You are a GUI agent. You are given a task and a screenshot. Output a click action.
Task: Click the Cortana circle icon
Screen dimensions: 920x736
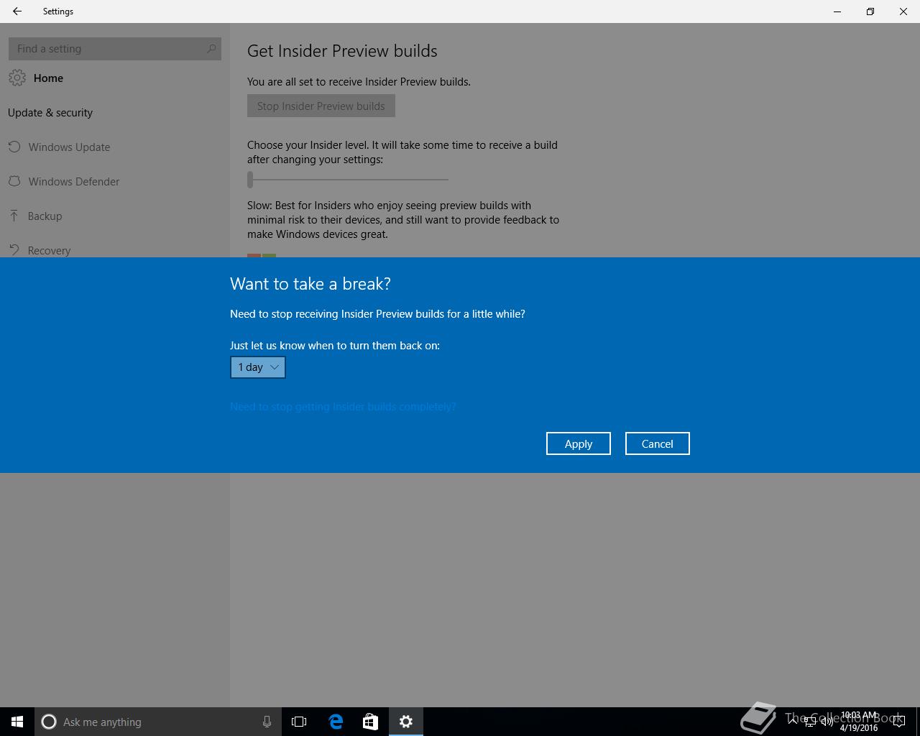[x=49, y=722]
